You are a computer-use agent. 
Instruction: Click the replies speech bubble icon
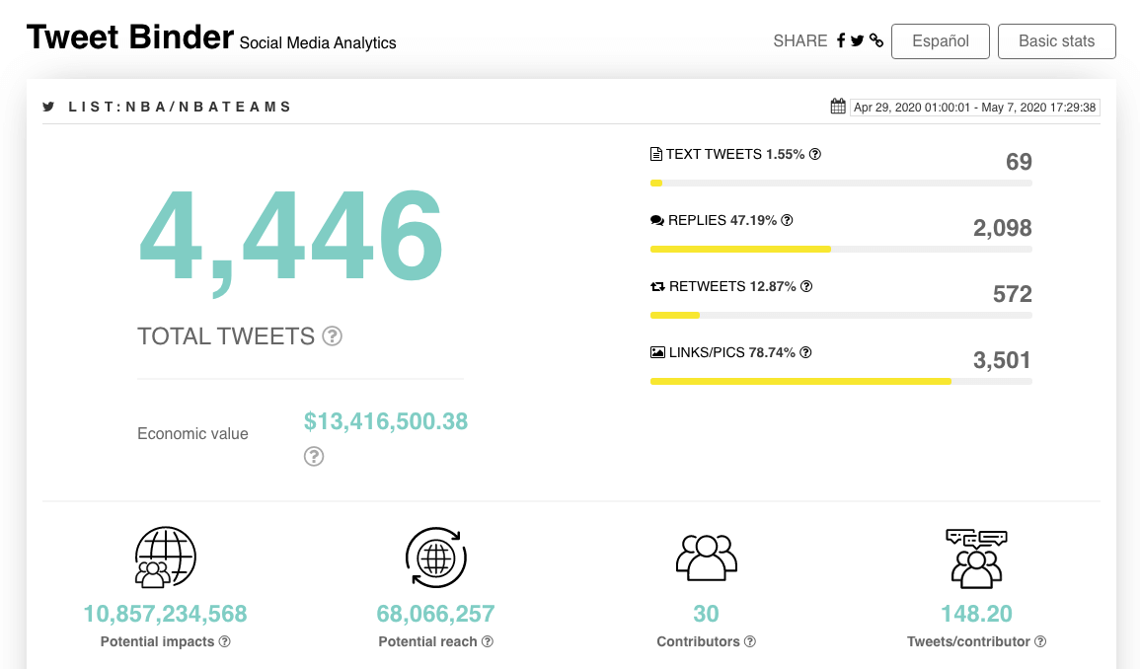[x=657, y=220]
